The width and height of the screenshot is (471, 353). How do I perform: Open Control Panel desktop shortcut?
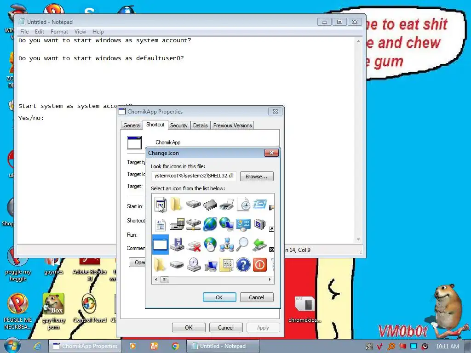click(90, 308)
